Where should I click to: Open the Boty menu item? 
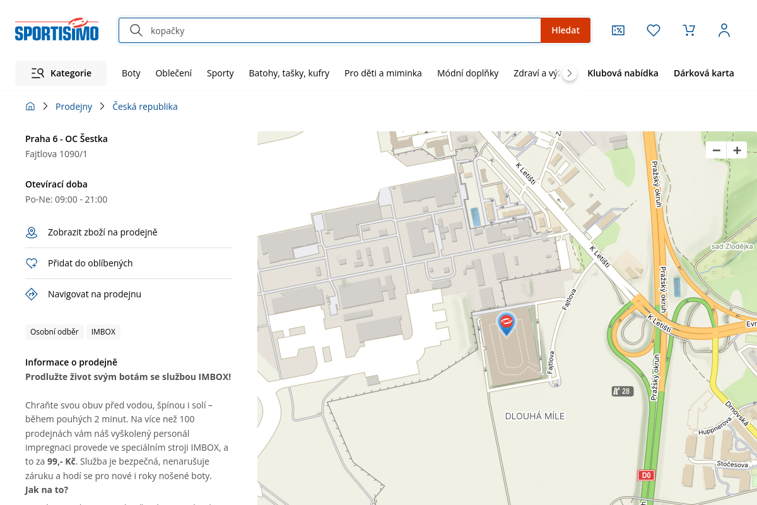[131, 73]
